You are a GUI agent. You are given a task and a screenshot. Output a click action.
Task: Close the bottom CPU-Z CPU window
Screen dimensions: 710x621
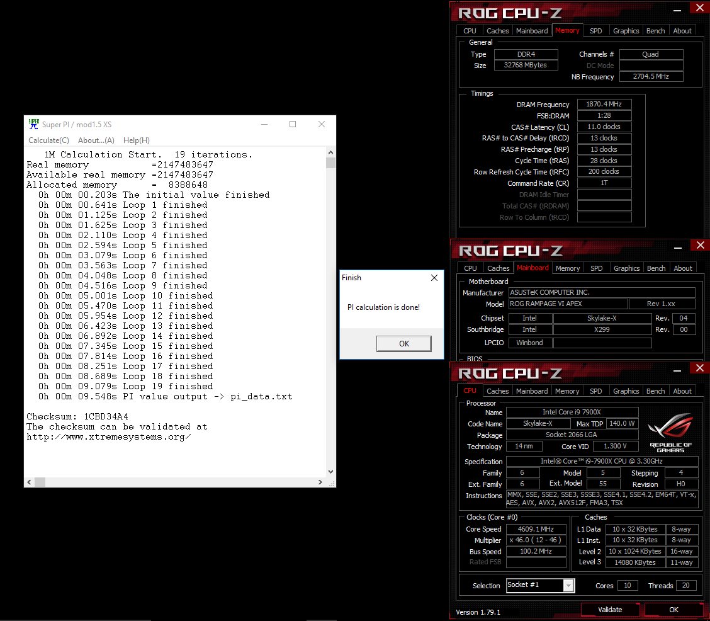pos(699,368)
